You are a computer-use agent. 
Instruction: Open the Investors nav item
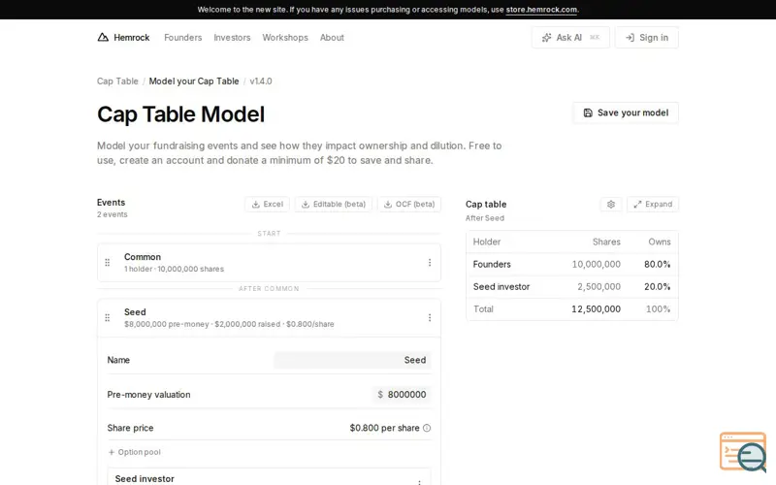232,38
